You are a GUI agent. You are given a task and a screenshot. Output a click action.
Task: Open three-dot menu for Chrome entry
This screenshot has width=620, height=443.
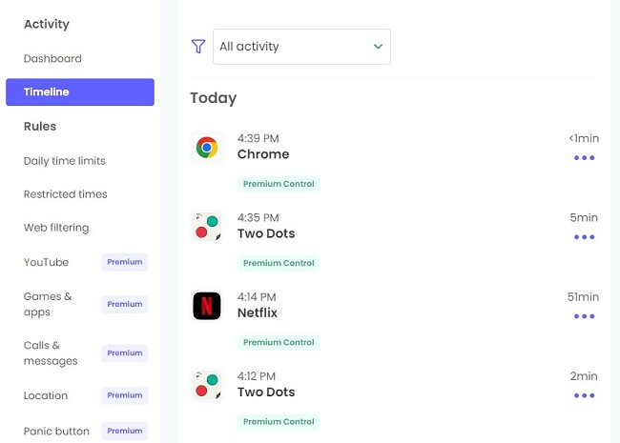[x=584, y=158]
